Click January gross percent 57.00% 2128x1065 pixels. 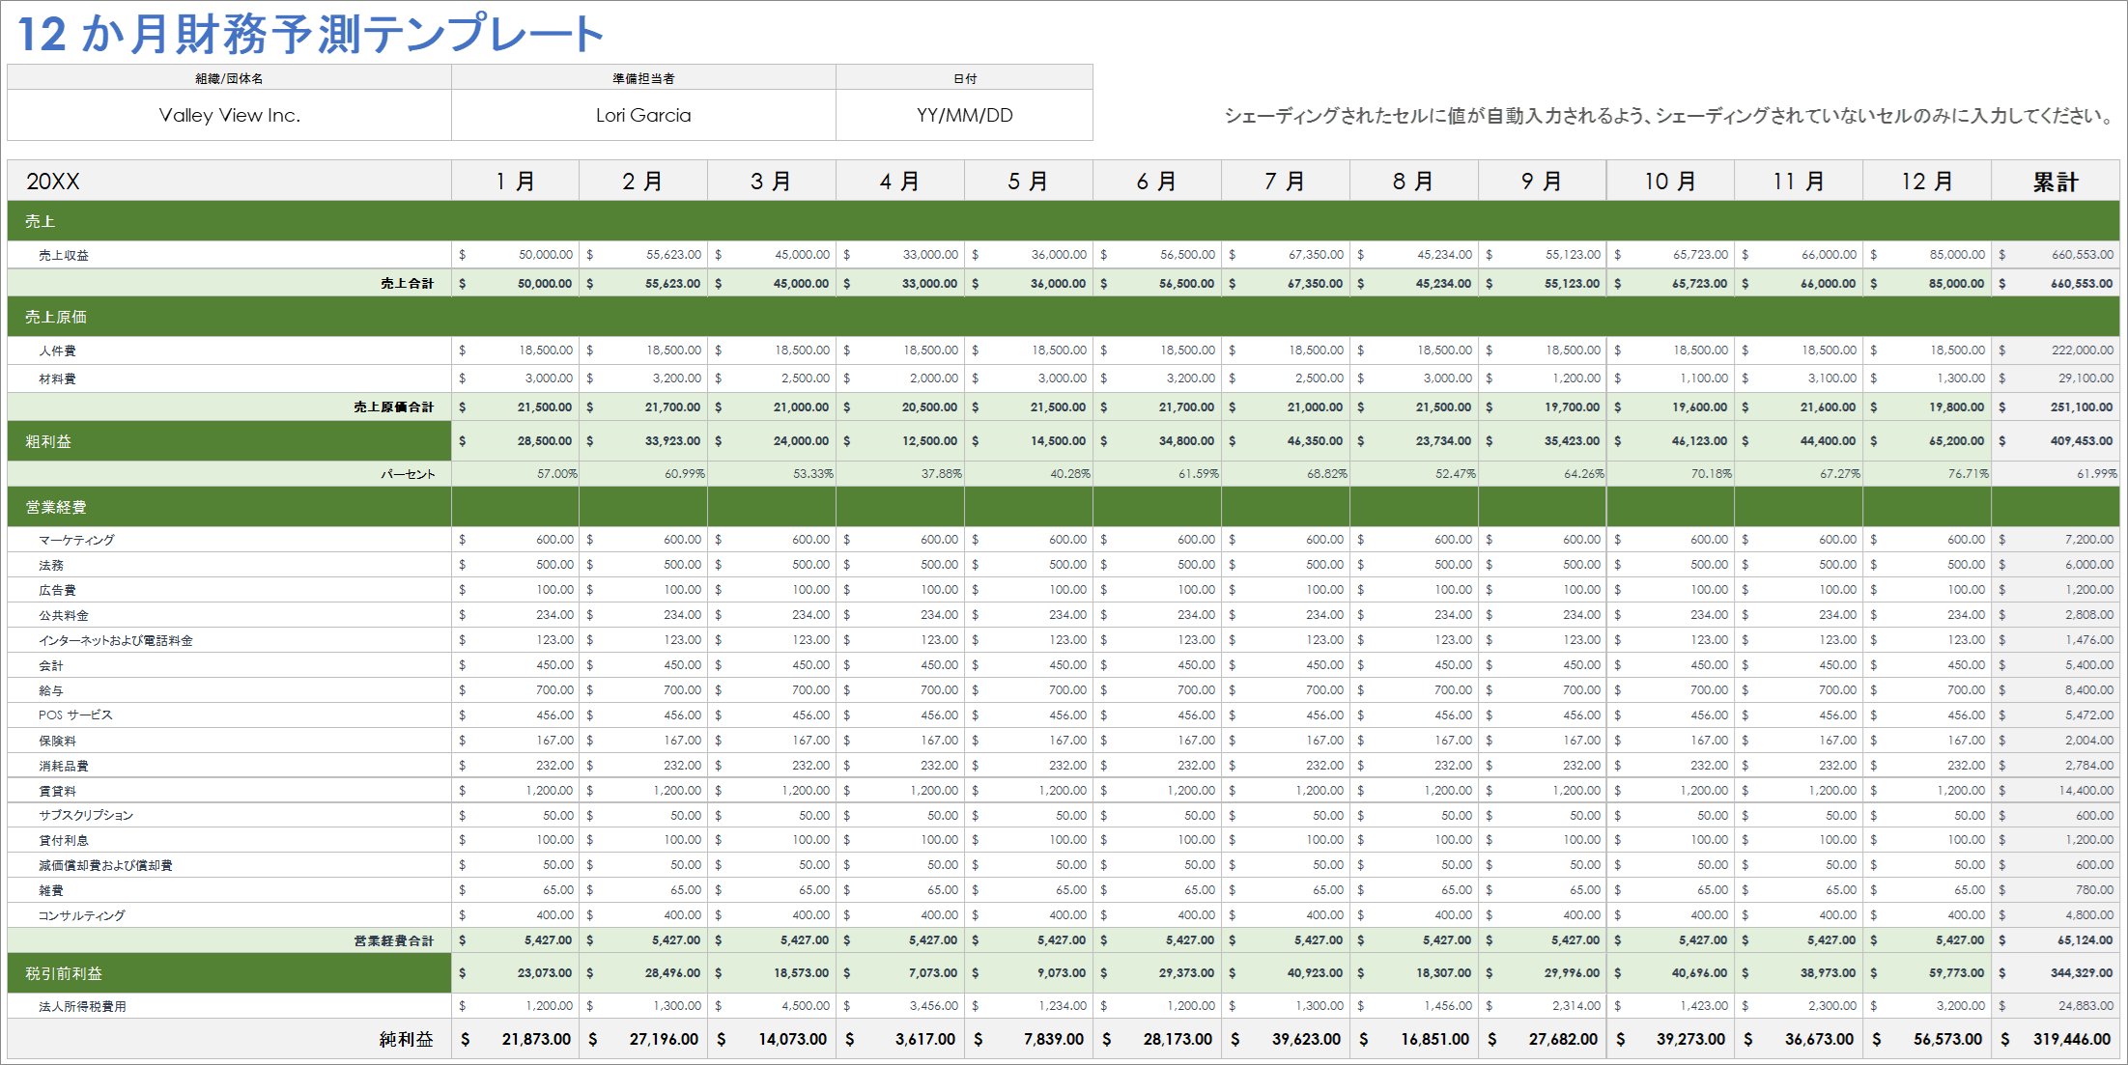point(515,474)
